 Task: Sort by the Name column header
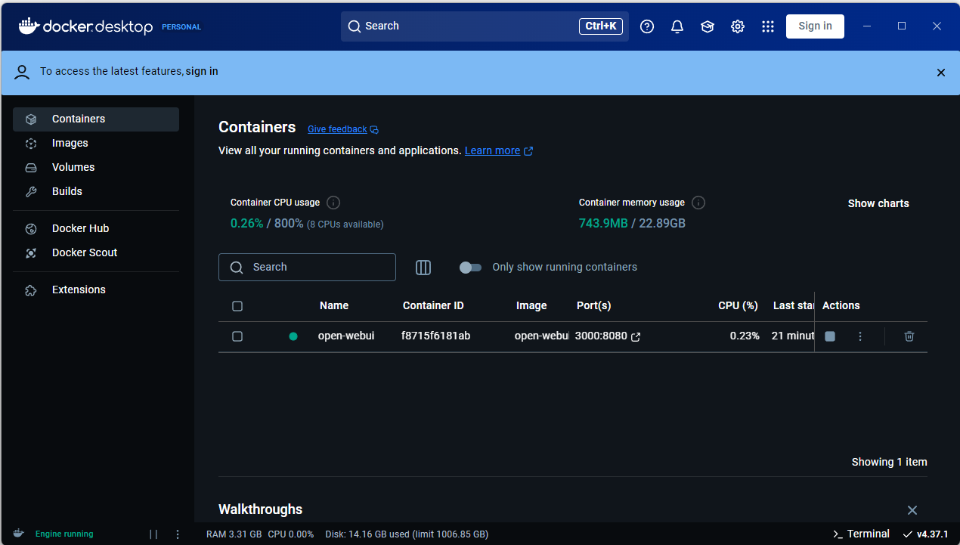point(334,306)
